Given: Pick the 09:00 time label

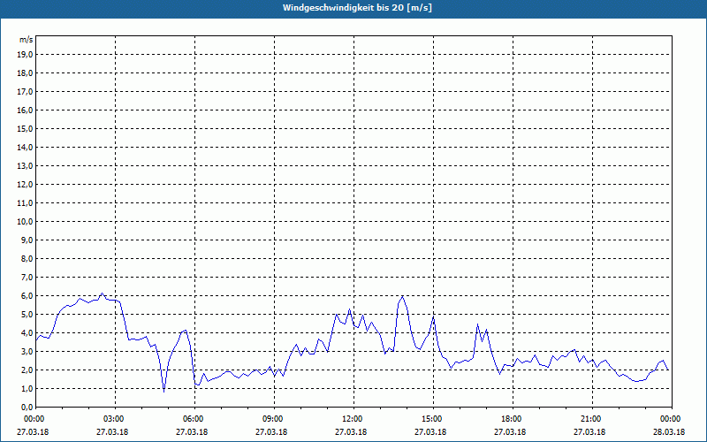Looking at the screenshot, I should coord(273,419).
